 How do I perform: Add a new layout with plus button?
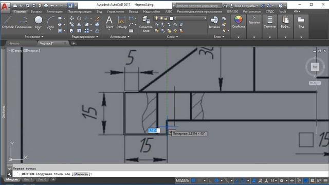point(53,179)
